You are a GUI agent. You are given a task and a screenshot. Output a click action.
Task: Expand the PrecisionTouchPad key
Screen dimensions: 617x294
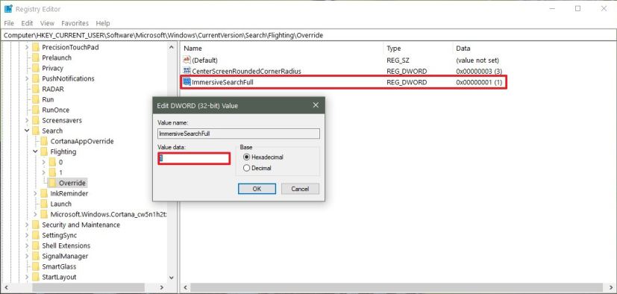point(27,47)
